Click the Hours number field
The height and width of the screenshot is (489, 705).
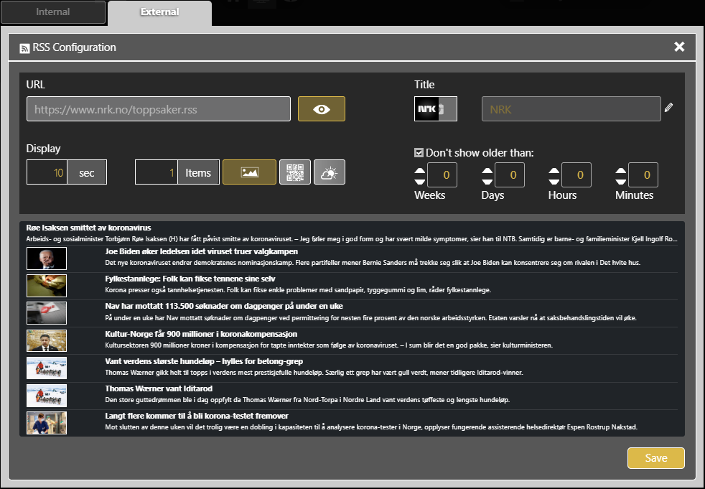[576, 175]
